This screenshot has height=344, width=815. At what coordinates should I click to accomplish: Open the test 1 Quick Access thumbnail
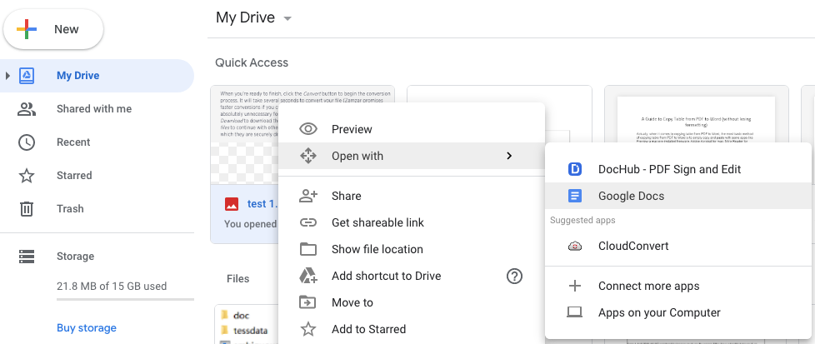click(244, 135)
